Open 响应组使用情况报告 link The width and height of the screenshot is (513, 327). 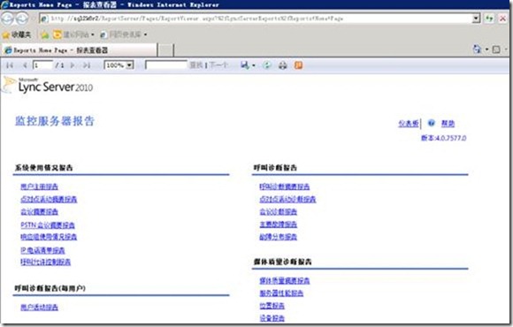point(49,237)
